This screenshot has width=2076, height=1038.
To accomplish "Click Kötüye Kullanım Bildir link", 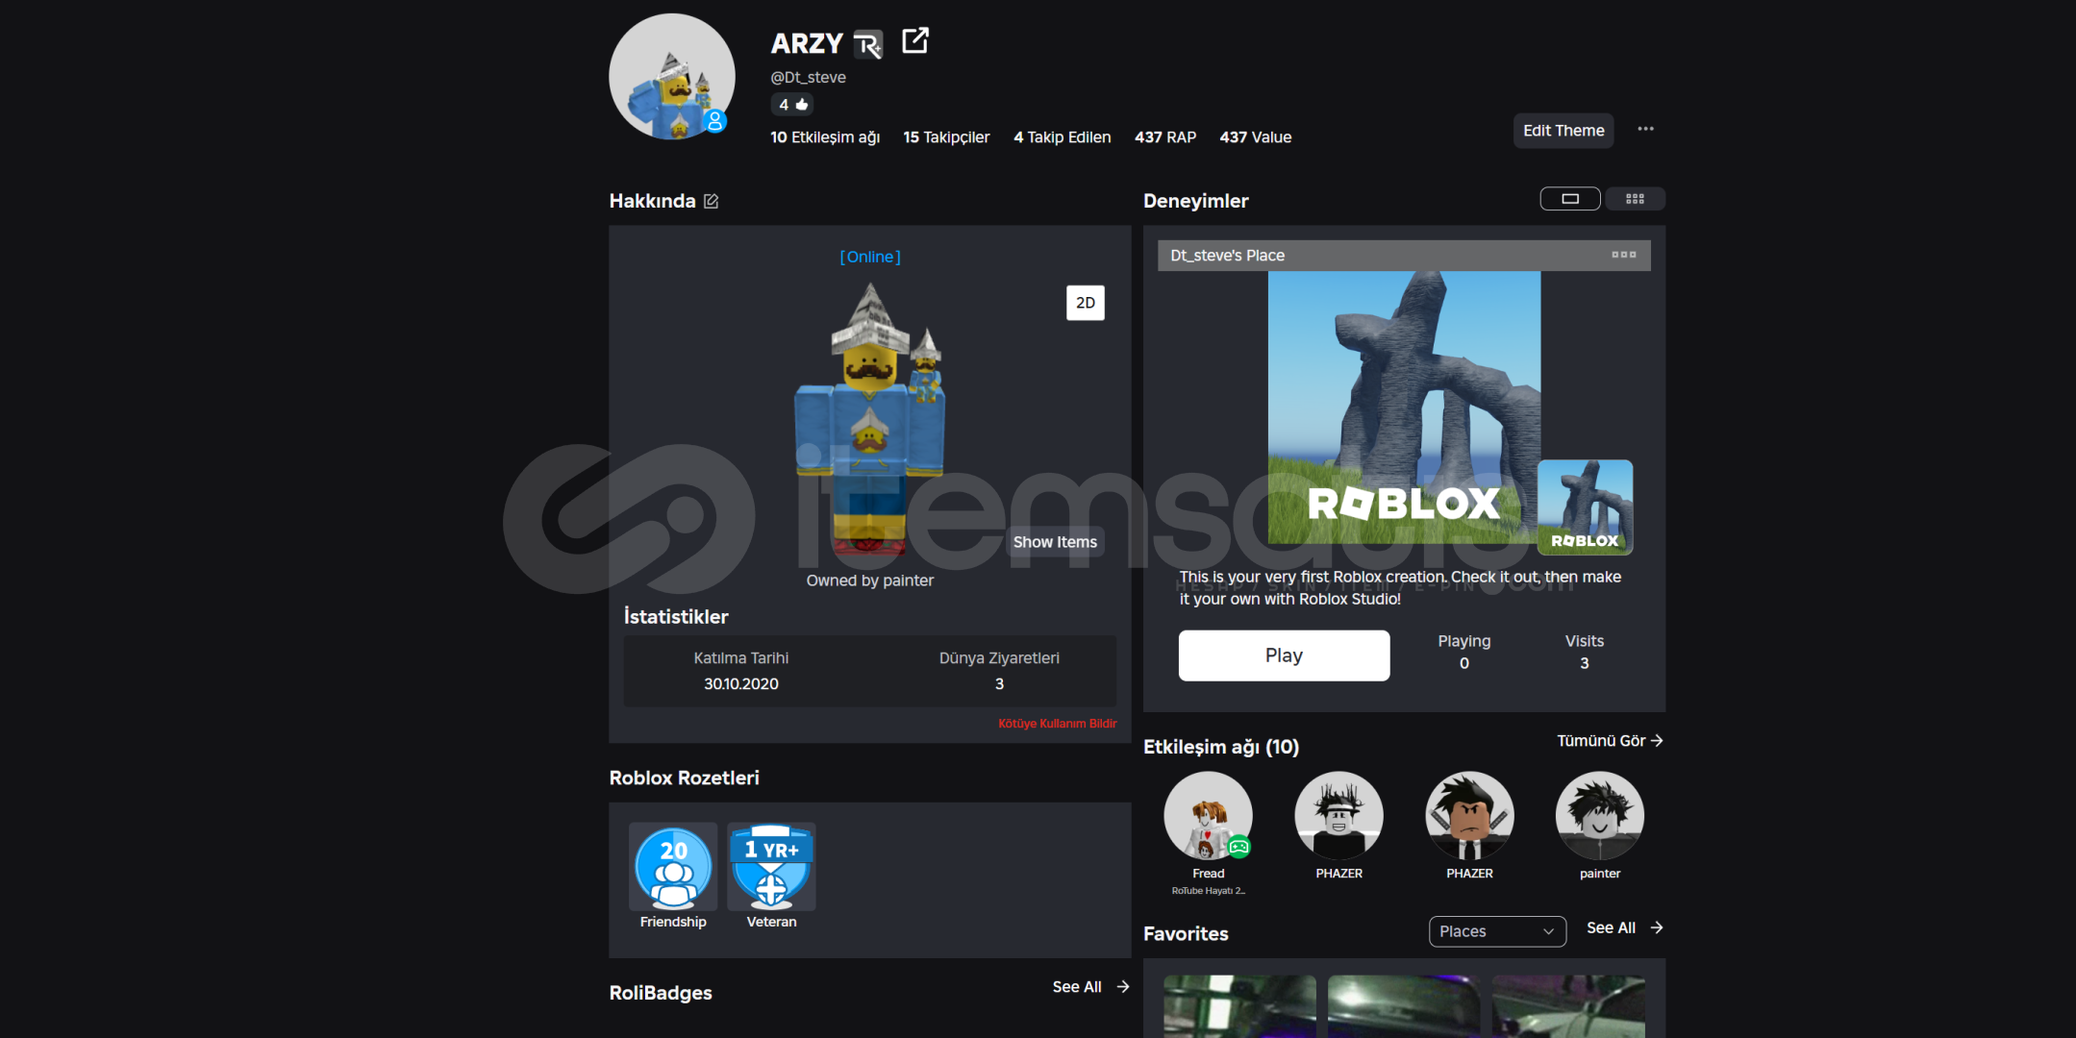I will (x=1057, y=724).
